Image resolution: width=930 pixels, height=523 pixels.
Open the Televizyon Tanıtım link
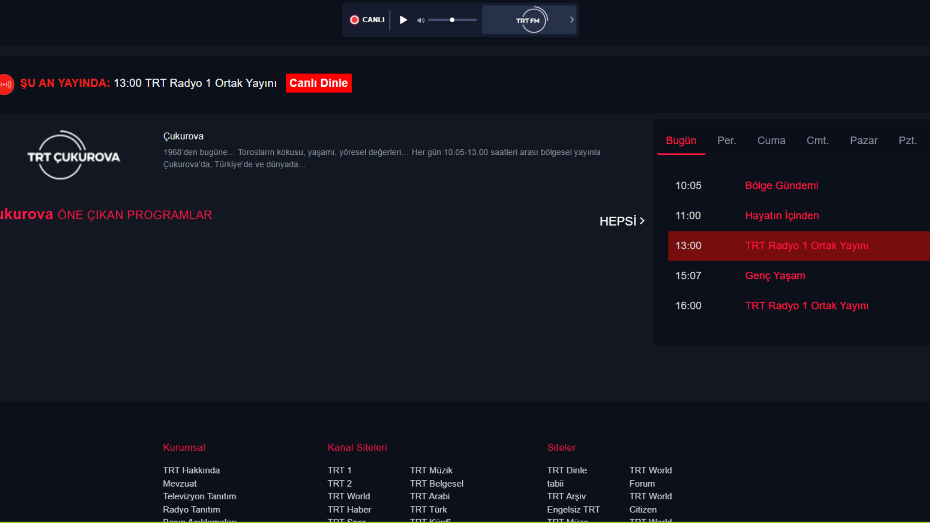pyautogui.click(x=200, y=496)
